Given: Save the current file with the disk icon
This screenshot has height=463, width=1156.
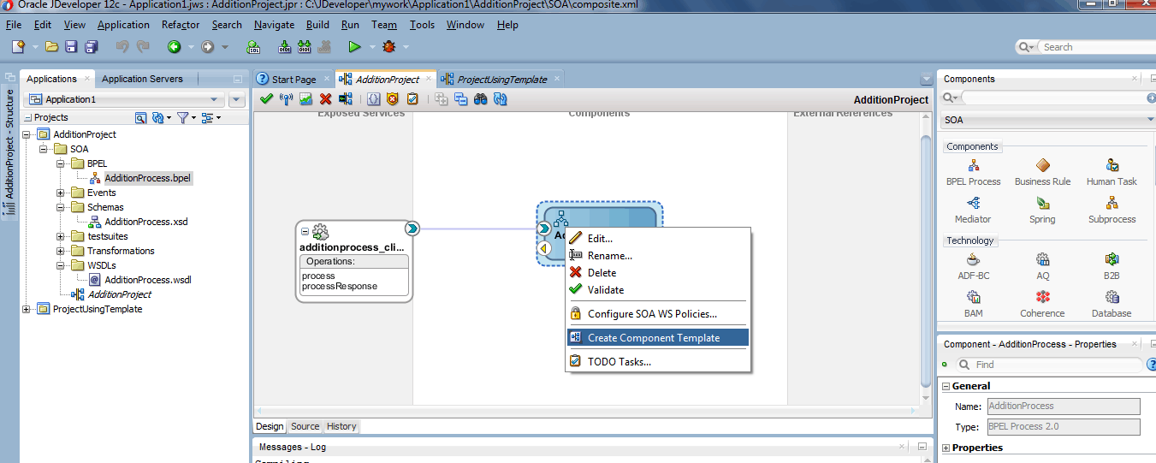Looking at the screenshot, I should point(71,47).
